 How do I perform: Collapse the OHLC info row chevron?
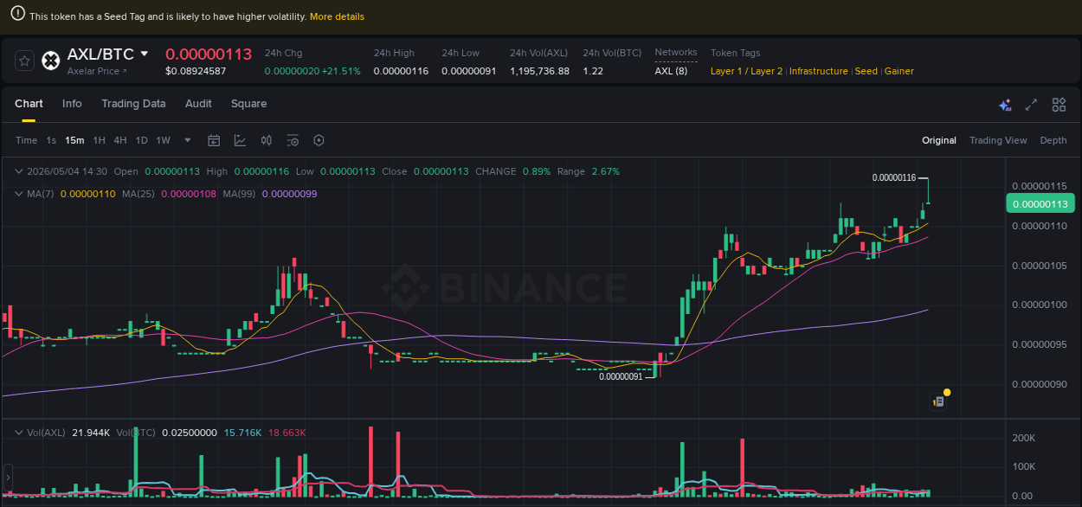click(20, 171)
